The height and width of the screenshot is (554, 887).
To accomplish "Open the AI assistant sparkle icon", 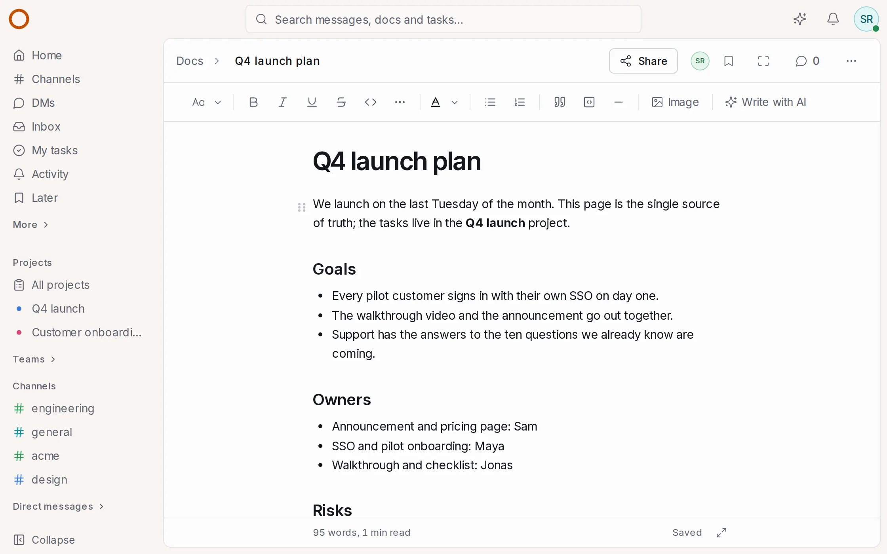I will click(800, 19).
